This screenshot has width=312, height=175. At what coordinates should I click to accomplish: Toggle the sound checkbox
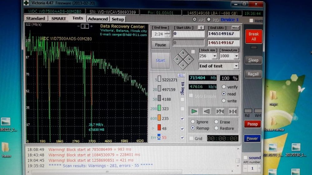tap(245, 157)
